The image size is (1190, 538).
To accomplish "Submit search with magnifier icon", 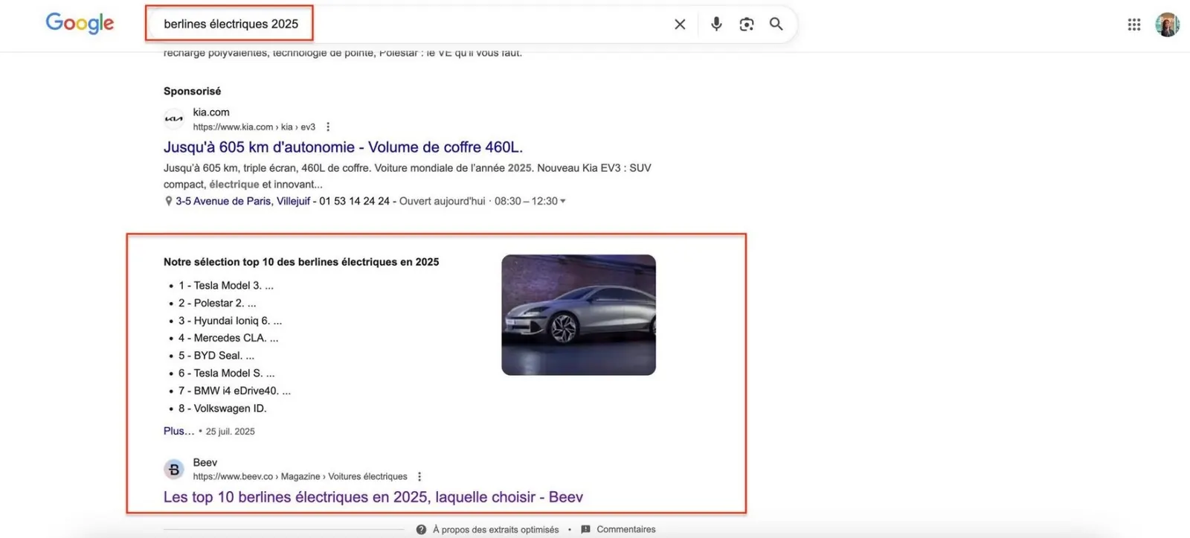I will 776,24.
